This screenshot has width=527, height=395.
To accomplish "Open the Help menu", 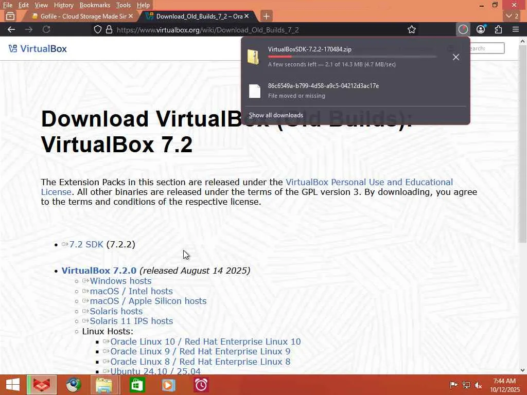I will pos(143,5).
